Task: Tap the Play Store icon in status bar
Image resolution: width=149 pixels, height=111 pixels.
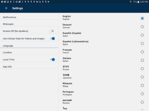Action: coord(49,2)
